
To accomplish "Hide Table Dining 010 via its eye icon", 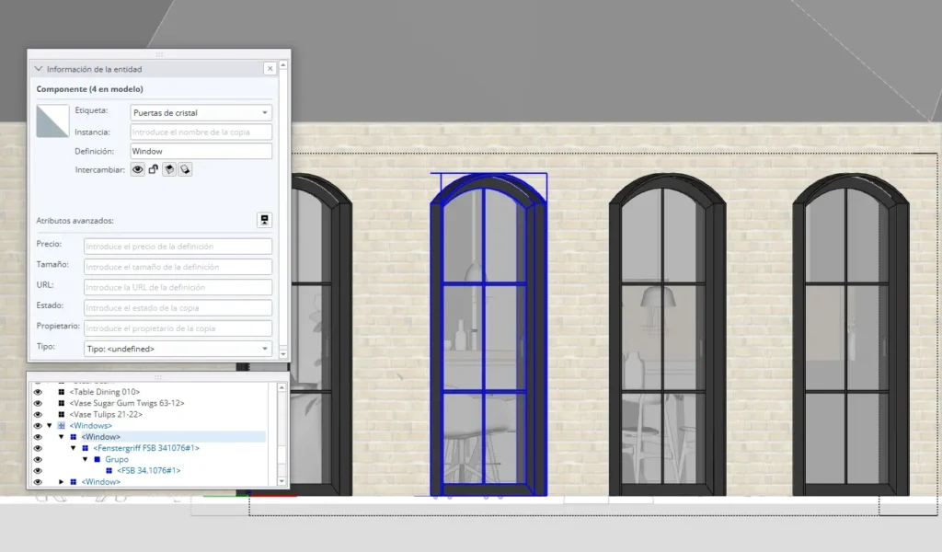I will 38,392.
